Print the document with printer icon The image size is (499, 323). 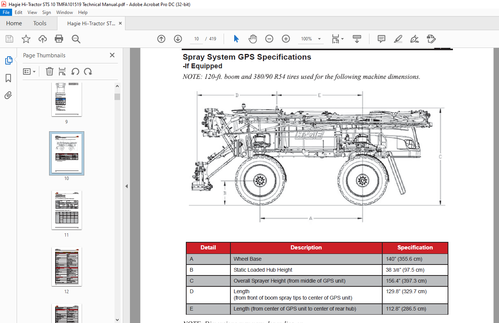point(59,39)
